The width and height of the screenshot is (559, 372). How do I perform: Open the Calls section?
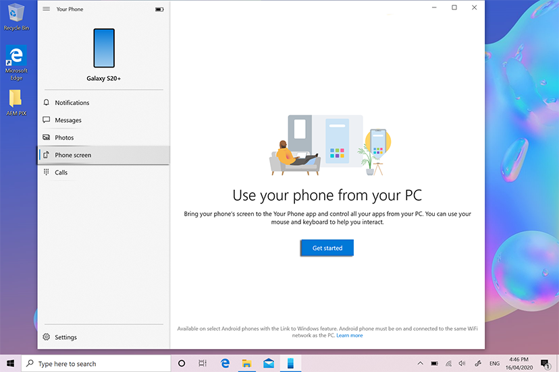(x=103, y=173)
